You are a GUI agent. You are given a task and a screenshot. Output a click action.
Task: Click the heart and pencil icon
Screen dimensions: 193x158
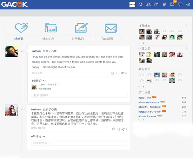pos(21,28)
